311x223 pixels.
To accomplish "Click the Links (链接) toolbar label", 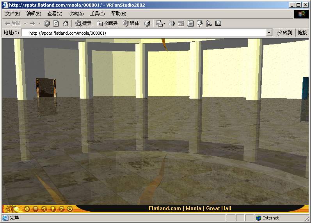I will [302, 33].
